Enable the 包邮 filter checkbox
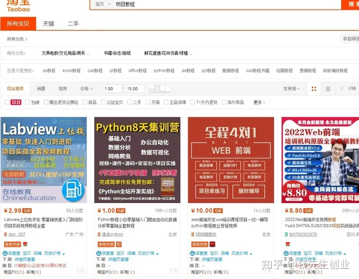359x279 pixels. pos(28,102)
